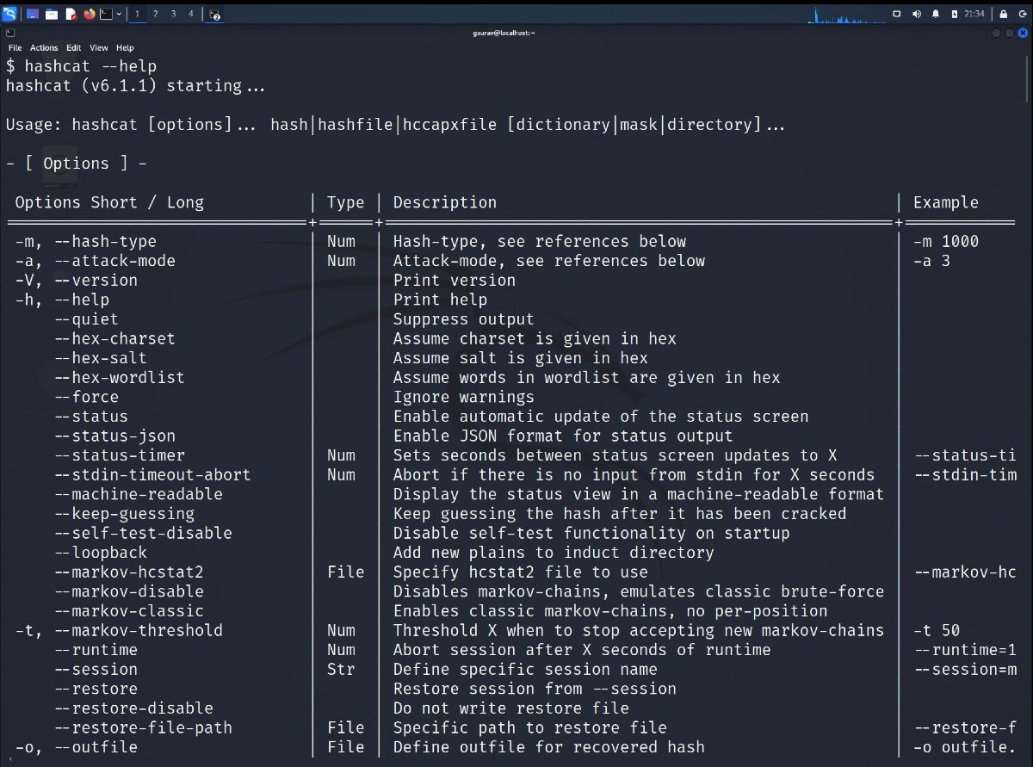
Task: Open the Kali applications menu
Action: point(10,14)
